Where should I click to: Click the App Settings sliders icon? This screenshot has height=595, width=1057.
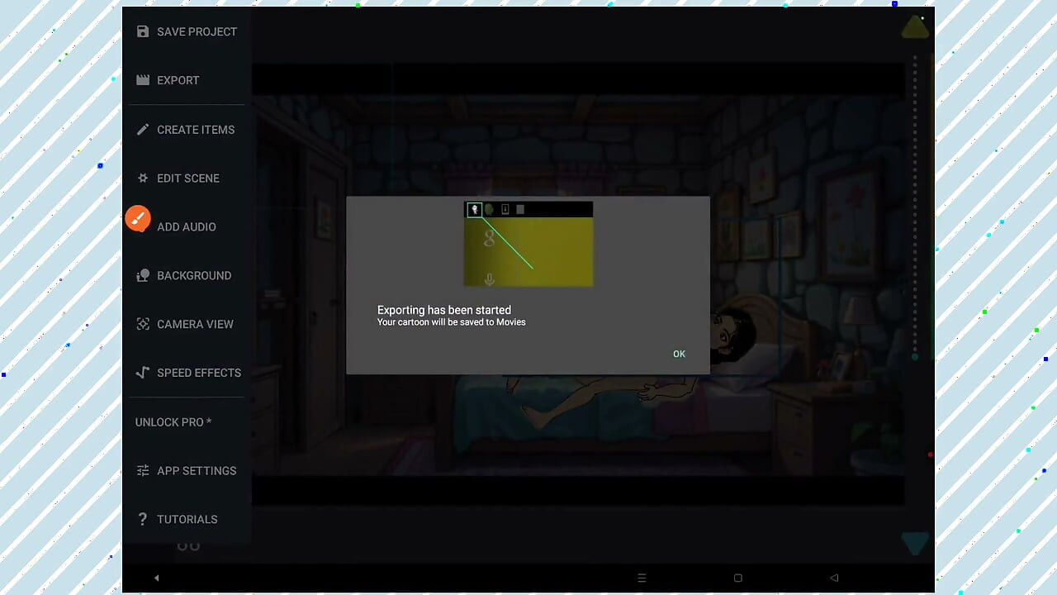(143, 470)
